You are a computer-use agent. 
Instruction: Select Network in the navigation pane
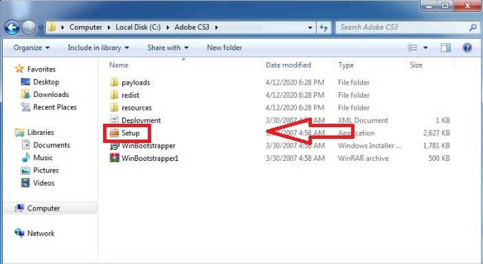click(41, 234)
